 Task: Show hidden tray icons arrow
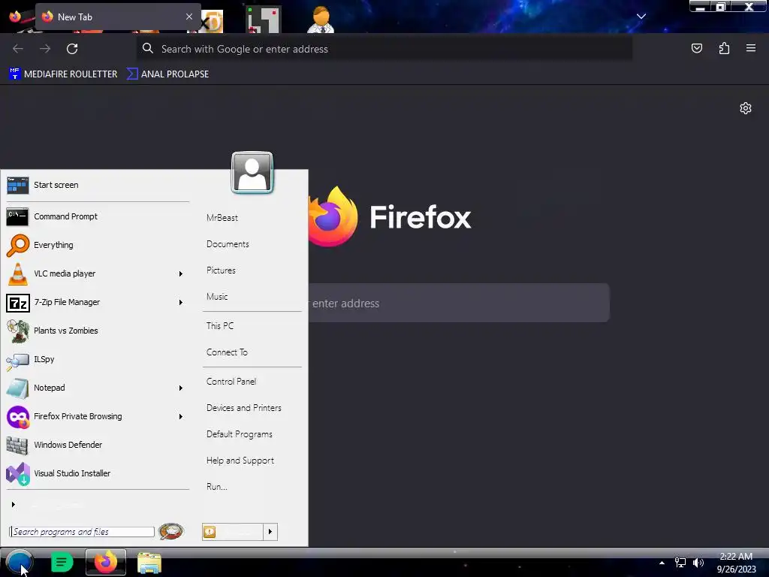[x=662, y=563]
